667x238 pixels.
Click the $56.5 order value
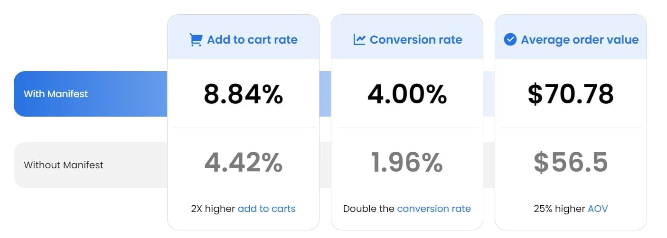pos(571,162)
